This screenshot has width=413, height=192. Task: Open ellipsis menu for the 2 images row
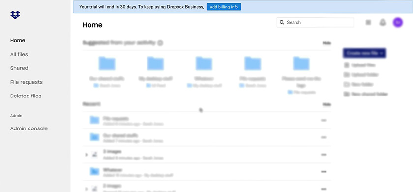(x=324, y=189)
